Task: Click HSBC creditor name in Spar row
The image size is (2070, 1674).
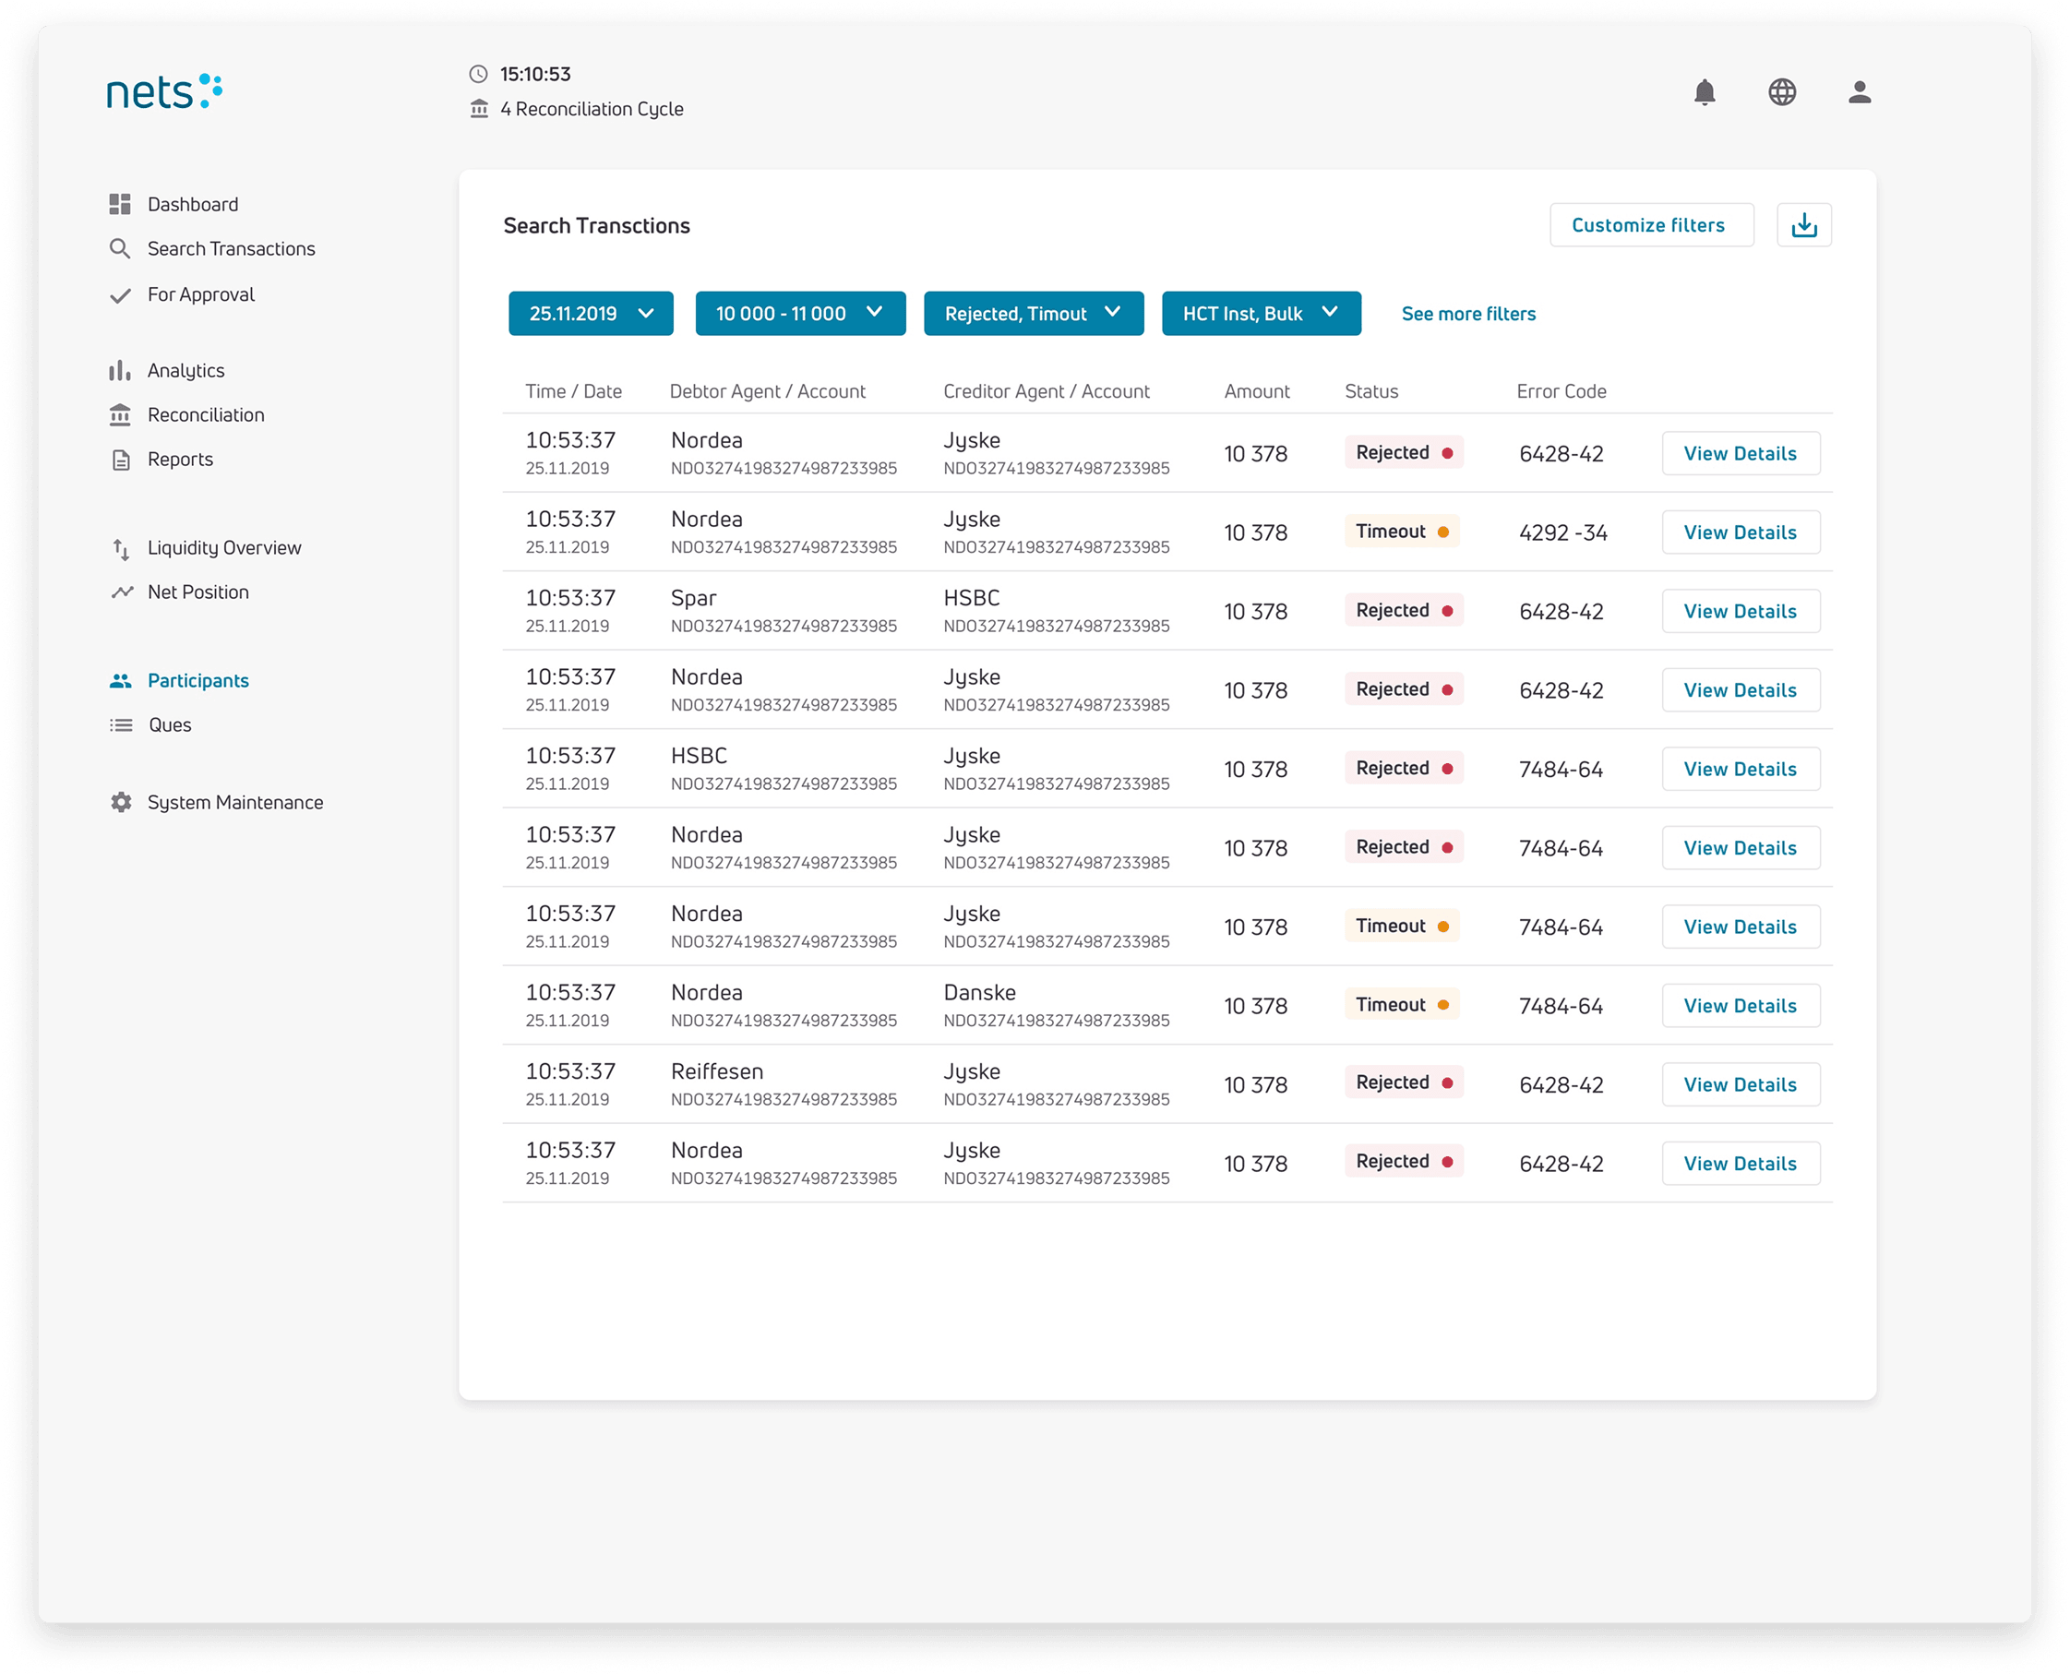Action: 971,599
